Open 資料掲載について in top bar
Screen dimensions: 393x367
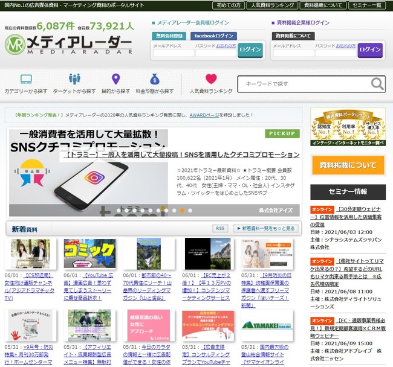point(323,5)
